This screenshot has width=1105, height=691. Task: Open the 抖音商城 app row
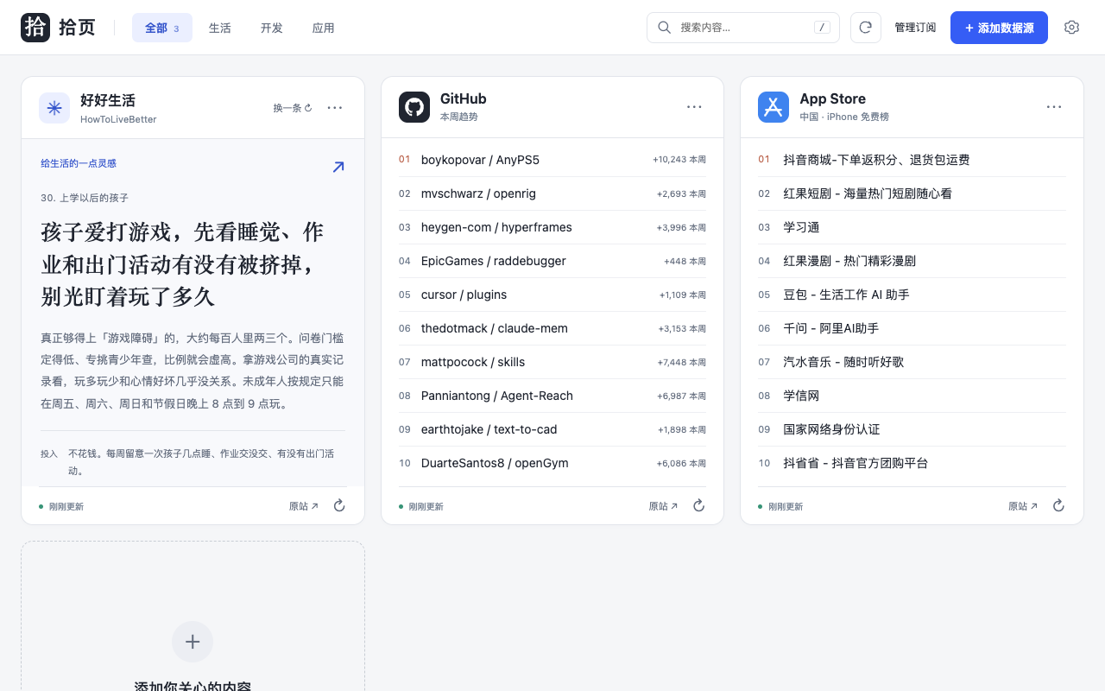[912, 160]
